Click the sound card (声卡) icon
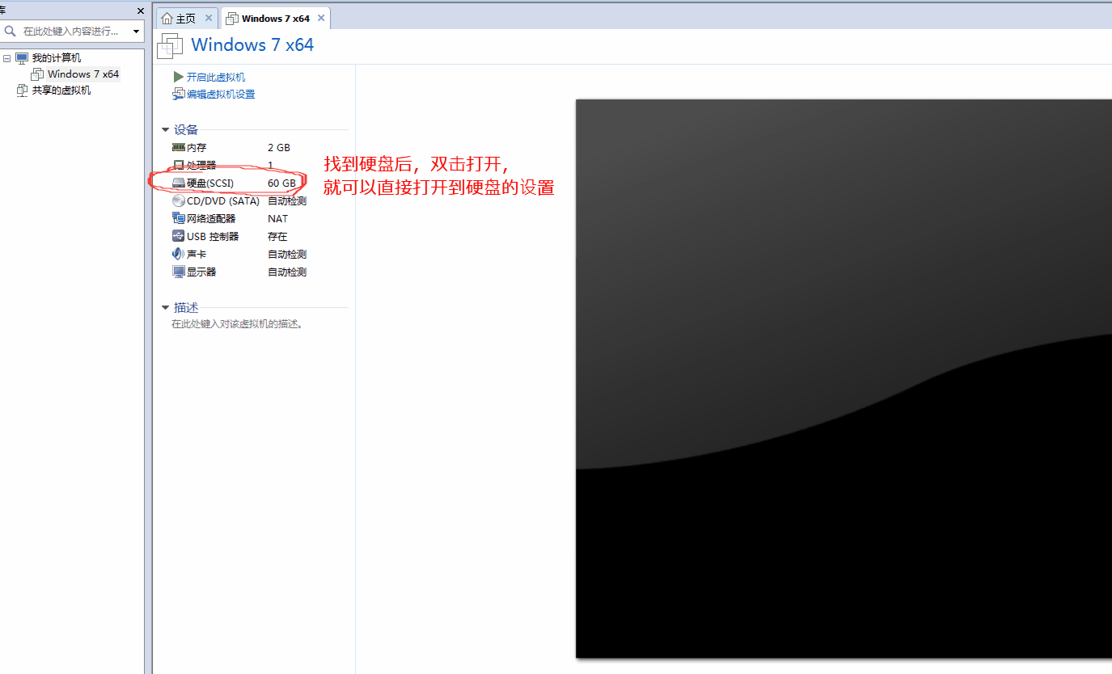The image size is (1112, 674). 179,254
